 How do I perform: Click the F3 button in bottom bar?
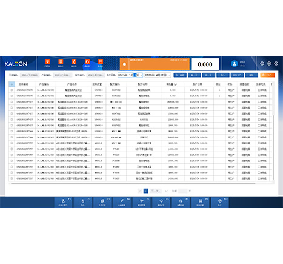click(x=102, y=202)
